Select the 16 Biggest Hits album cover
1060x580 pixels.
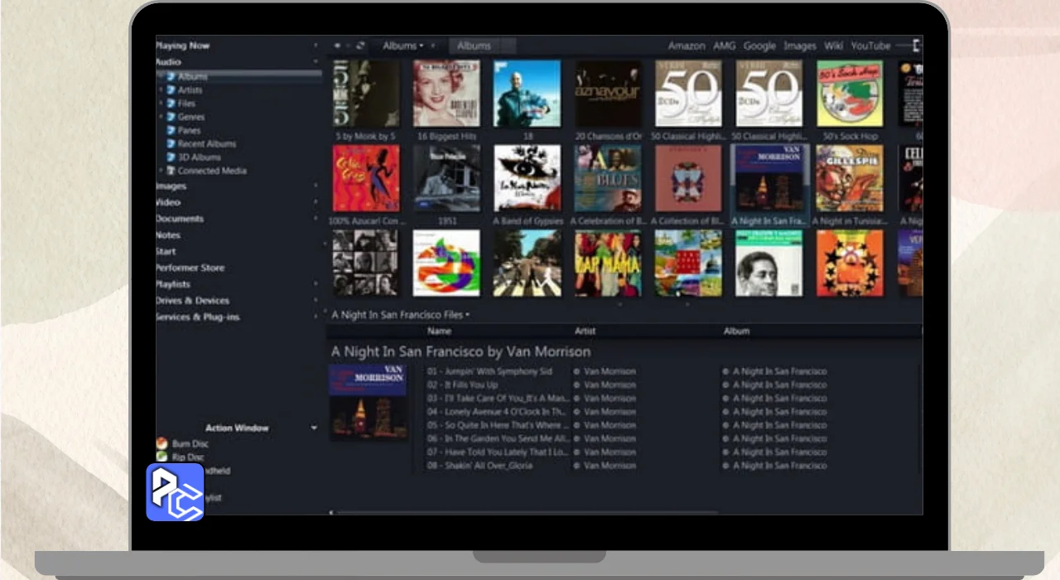pos(446,94)
